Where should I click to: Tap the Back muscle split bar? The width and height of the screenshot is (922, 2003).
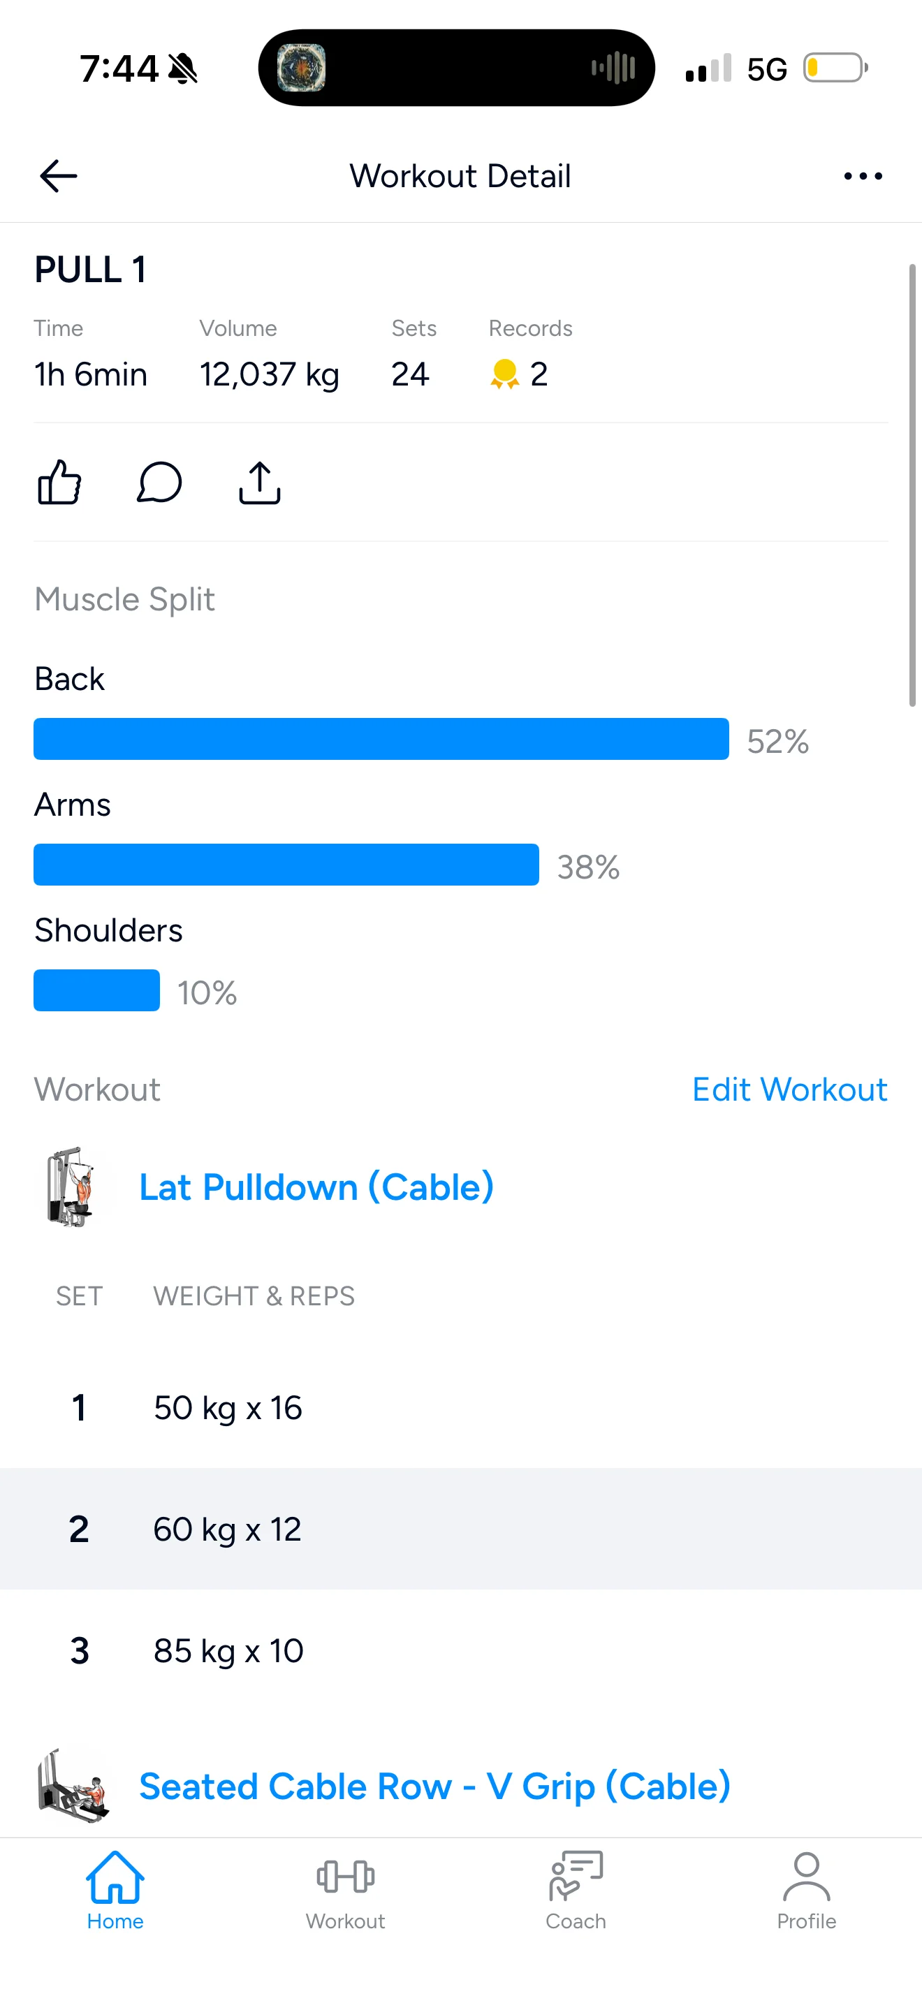point(381,739)
